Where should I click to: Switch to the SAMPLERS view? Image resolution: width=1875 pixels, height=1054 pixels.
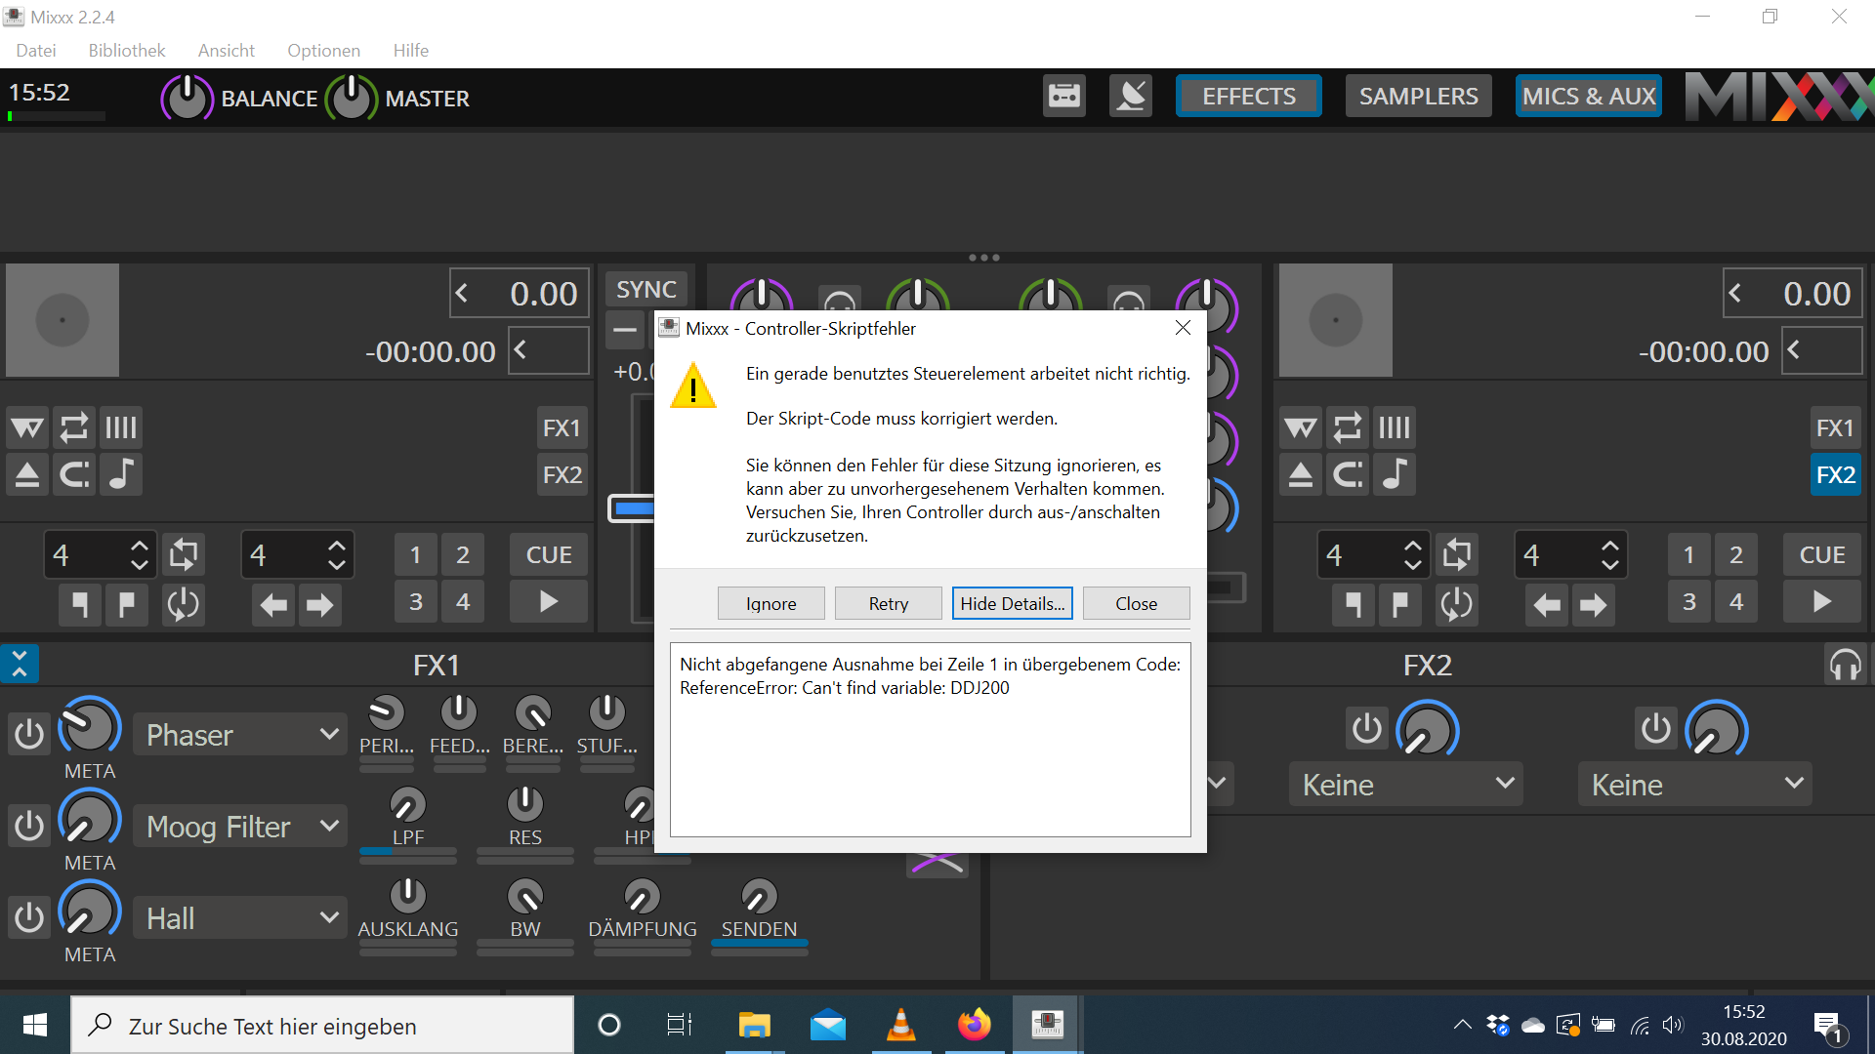click(x=1418, y=96)
